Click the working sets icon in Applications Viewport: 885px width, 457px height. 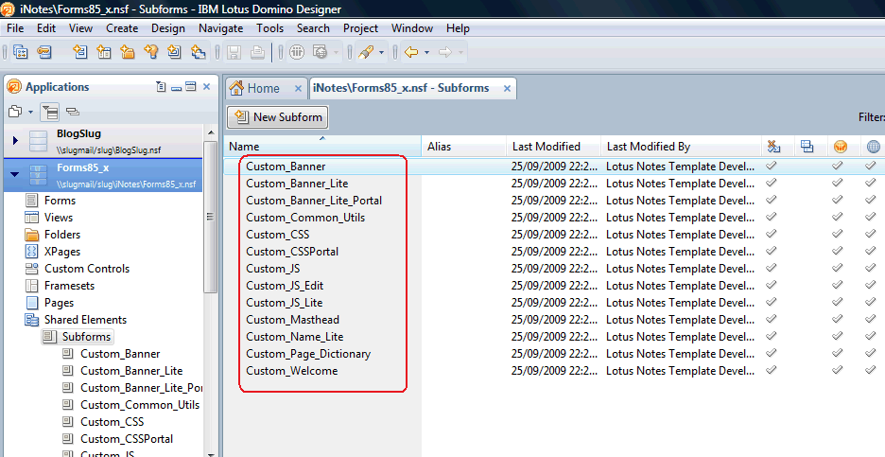point(15,112)
